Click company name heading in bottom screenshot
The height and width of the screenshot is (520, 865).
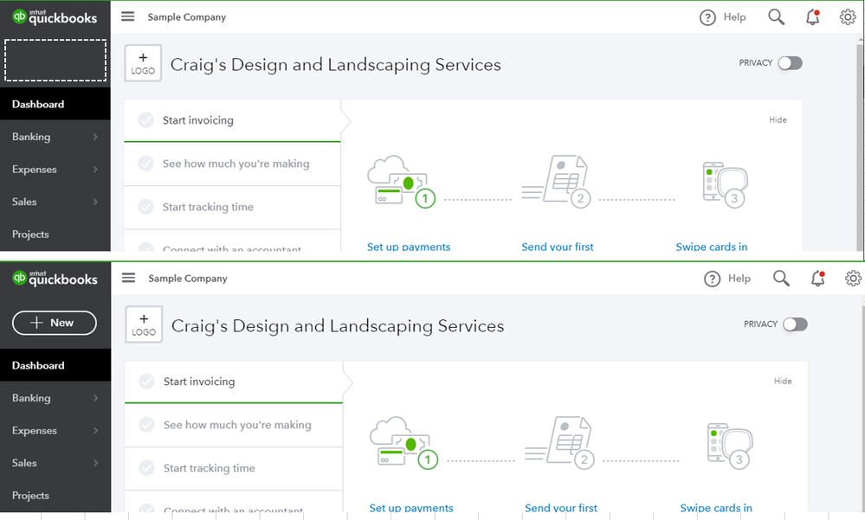tap(338, 326)
